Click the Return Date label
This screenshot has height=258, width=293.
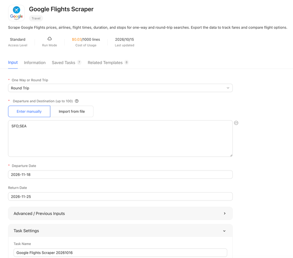coord(17,188)
